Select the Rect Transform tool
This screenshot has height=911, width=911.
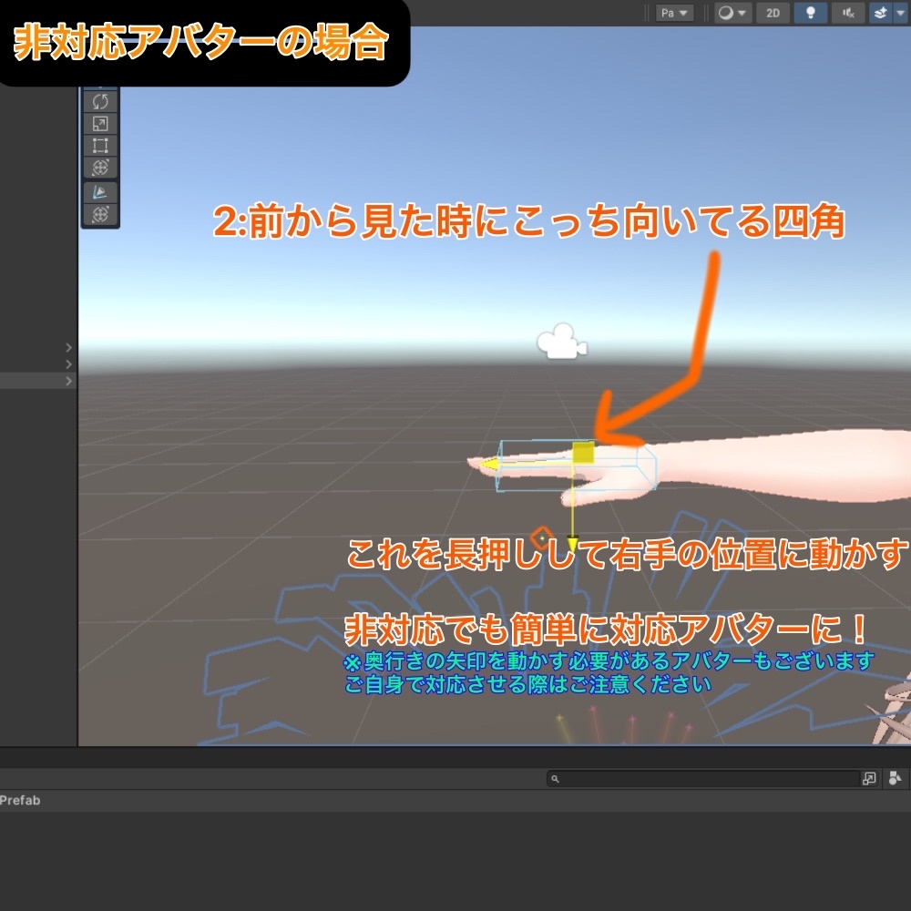100,145
